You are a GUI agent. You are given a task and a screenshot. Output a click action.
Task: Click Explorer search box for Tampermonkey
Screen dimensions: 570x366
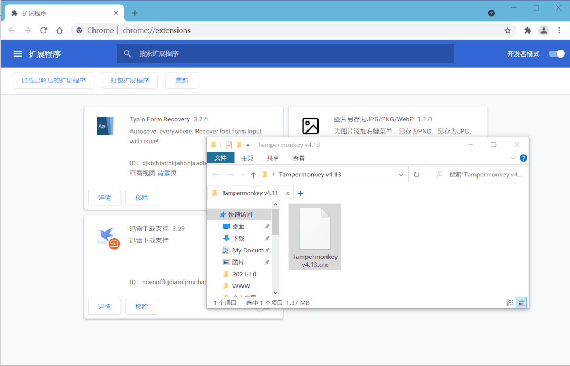(476, 175)
